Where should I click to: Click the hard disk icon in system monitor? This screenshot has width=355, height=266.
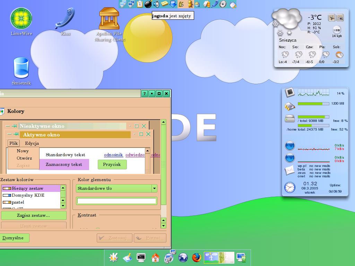click(290, 118)
